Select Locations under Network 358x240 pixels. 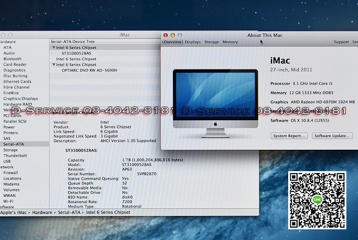(13, 178)
